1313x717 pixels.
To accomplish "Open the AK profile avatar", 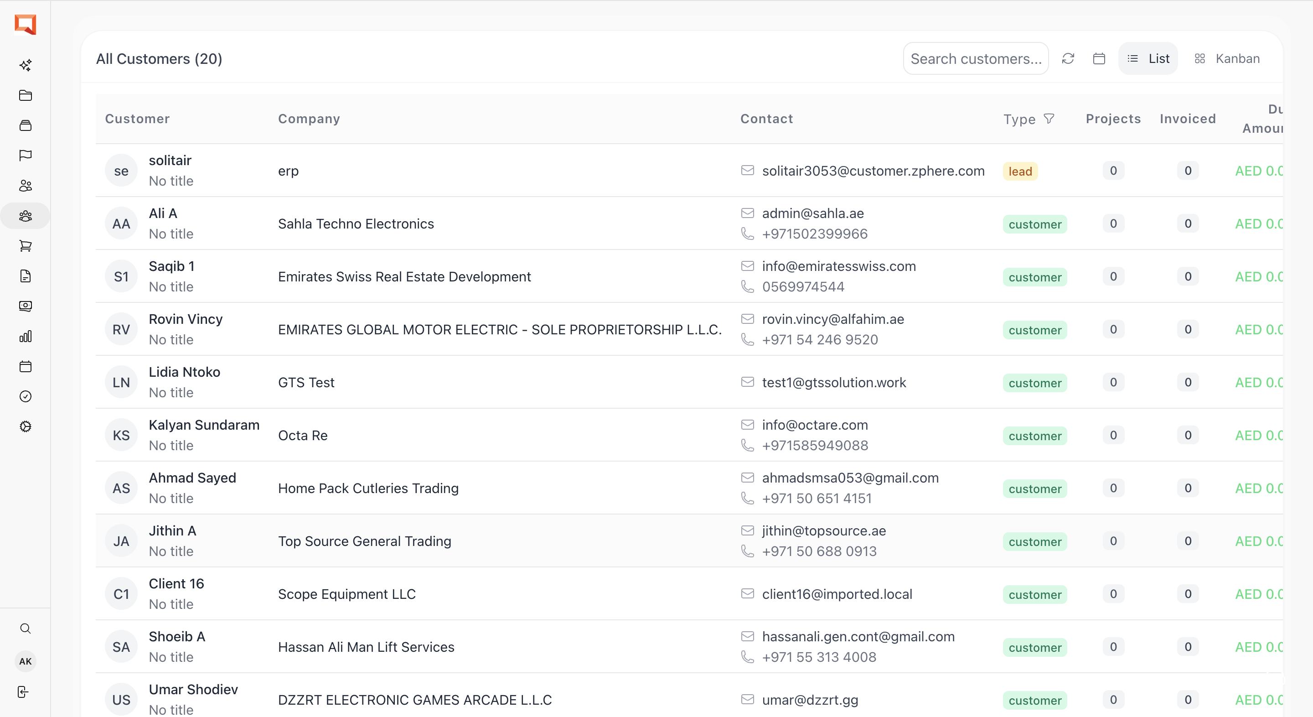I will click(x=25, y=661).
